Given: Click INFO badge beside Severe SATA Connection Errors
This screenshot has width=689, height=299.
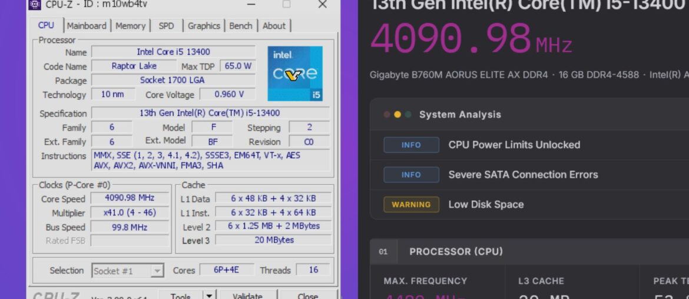Looking at the screenshot, I should coord(411,175).
